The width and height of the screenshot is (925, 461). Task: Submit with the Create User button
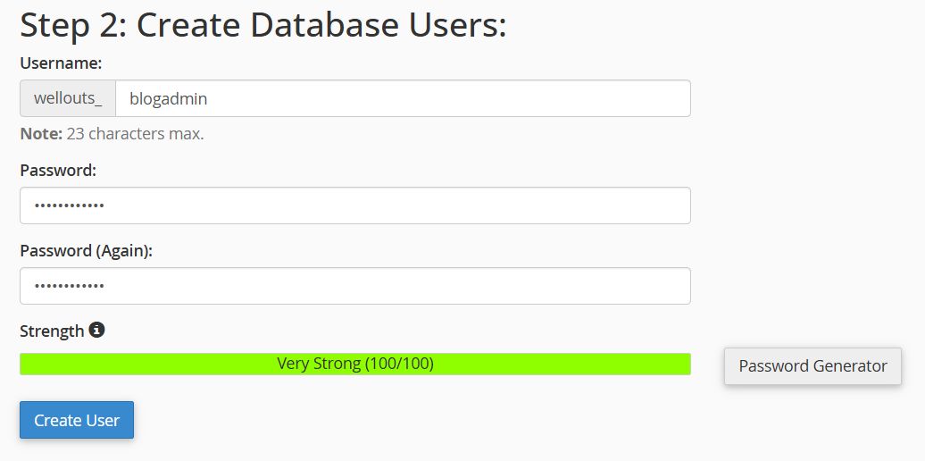coord(77,420)
